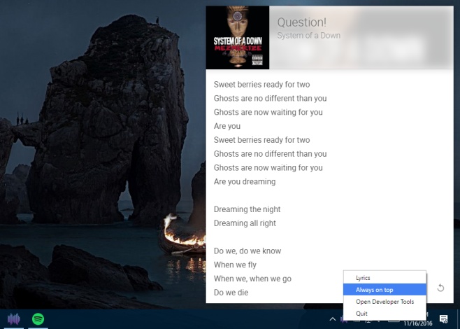Screen dimensions: 460x329
Task: Click the song title "Question!"
Action: coord(301,22)
